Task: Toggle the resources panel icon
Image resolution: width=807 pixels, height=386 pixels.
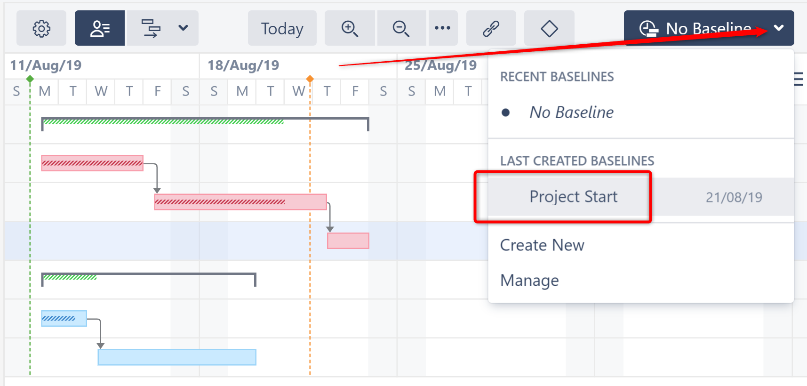Action: point(100,29)
